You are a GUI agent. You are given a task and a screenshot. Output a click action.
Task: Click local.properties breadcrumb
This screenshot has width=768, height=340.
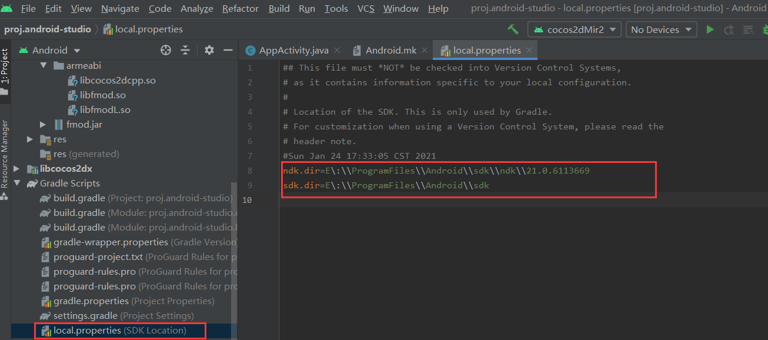click(143, 29)
